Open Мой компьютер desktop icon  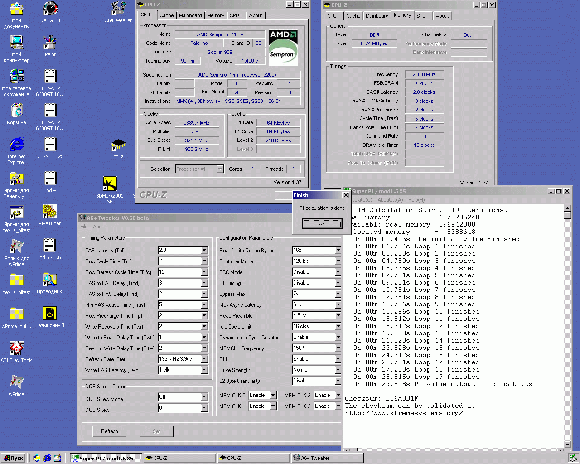click(17, 48)
